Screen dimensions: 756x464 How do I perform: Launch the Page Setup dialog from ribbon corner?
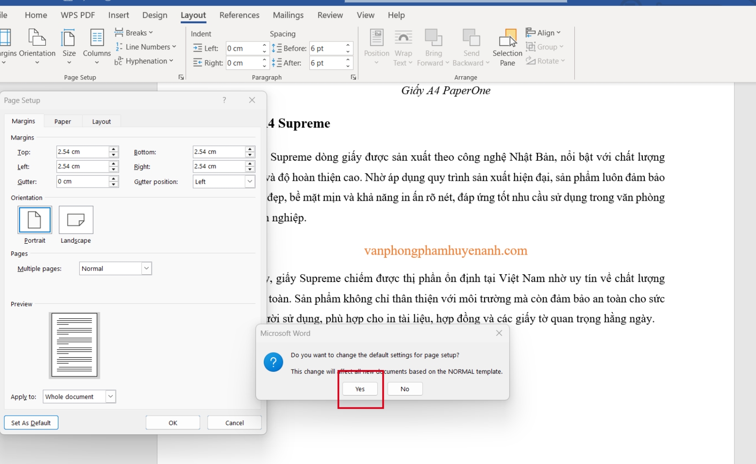tap(181, 78)
